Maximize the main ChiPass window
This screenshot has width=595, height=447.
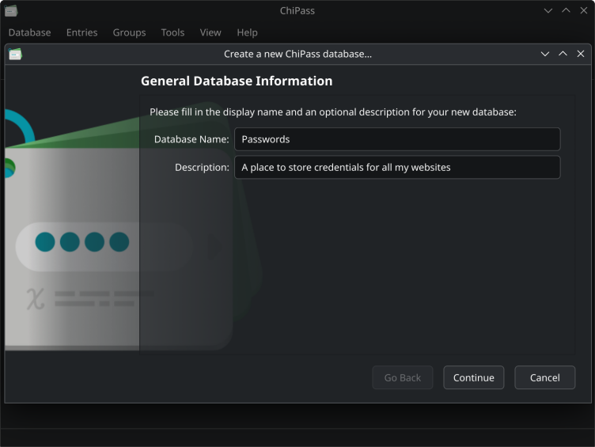coord(566,10)
